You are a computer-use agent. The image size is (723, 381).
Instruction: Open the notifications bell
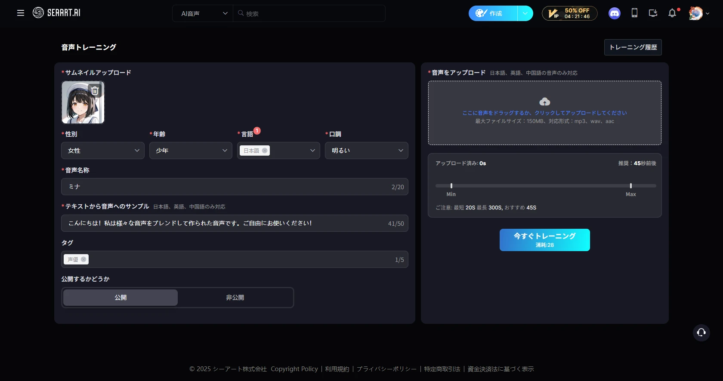point(672,13)
